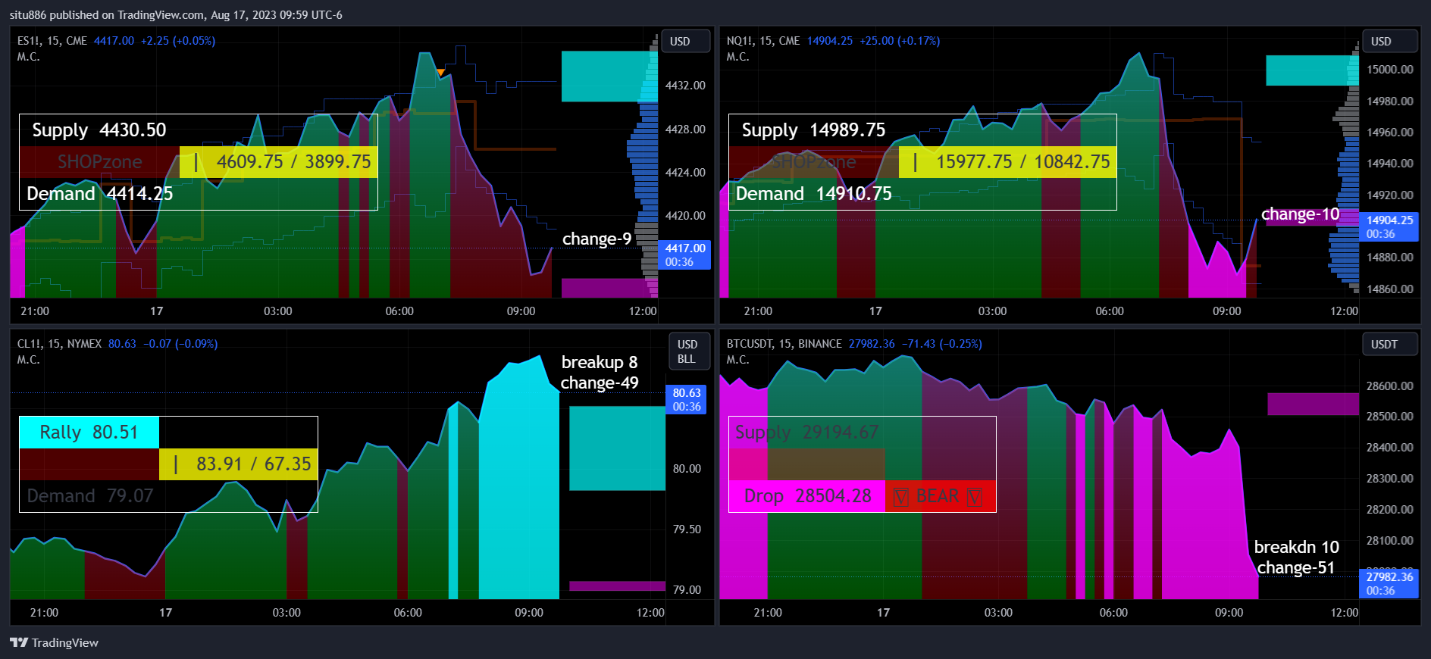Viewport: 1431px width, 659px height.
Task: Open the USDT currency selector on BTCUSDT chart
Action: [x=1389, y=344]
